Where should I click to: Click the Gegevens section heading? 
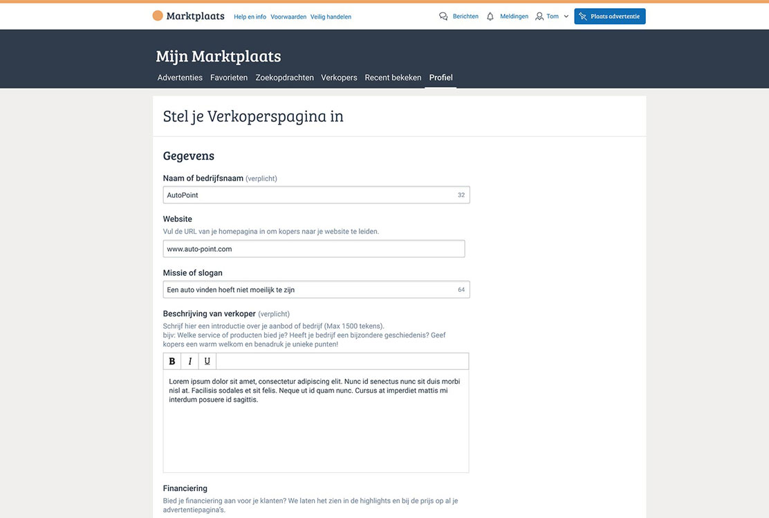(188, 156)
